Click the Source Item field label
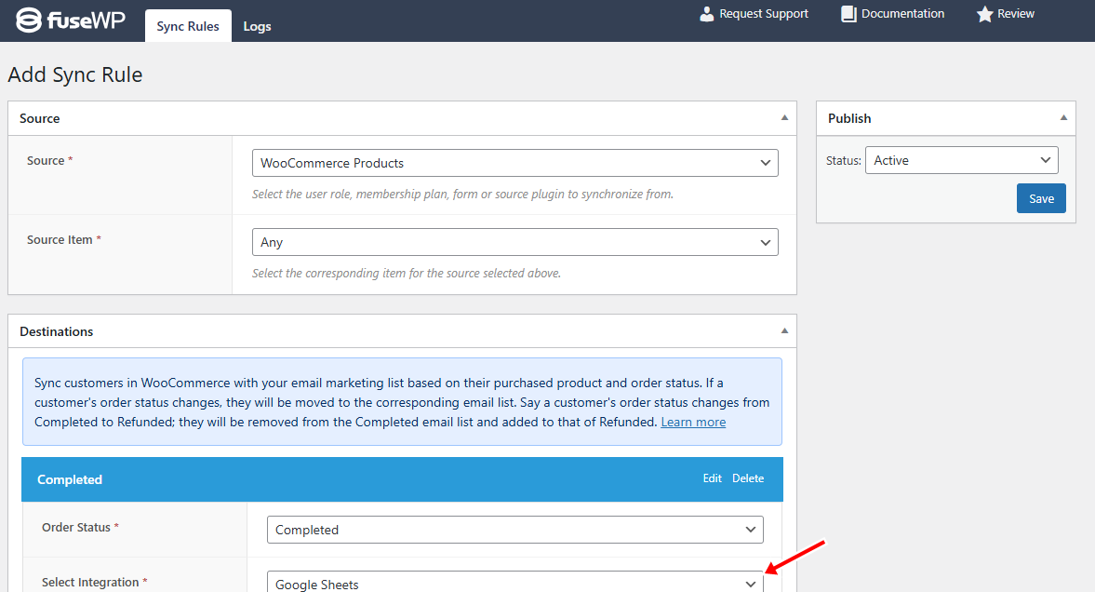 (x=64, y=240)
